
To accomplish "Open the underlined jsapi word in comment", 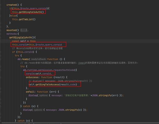I will pos(82,63).
